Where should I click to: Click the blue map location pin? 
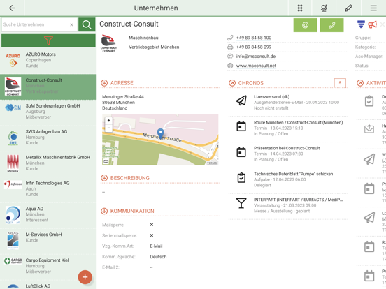161,133
